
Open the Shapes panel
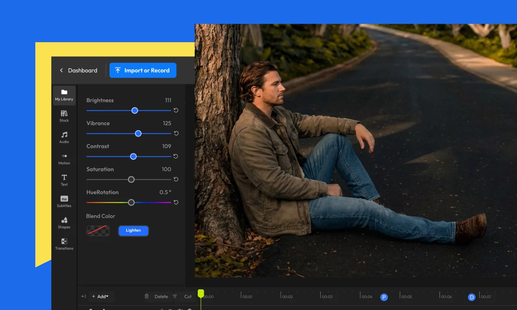click(64, 222)
